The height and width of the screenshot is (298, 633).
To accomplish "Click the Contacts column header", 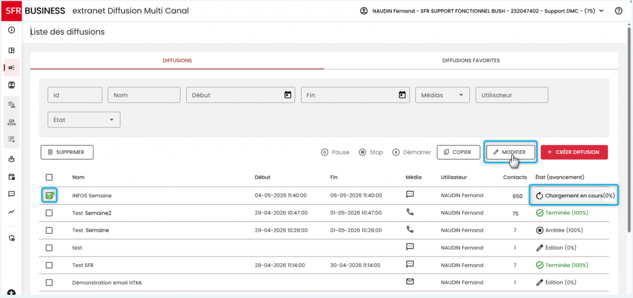I will click(515, 177).
